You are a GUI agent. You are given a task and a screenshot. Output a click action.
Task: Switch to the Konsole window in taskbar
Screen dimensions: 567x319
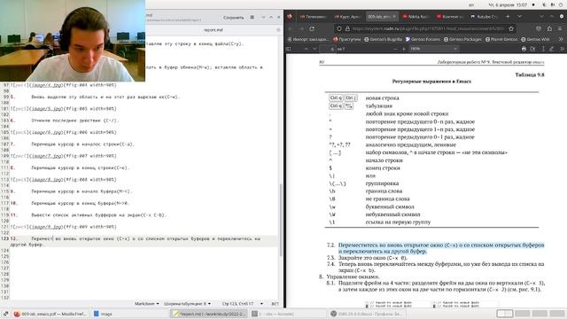pos(288,314)
